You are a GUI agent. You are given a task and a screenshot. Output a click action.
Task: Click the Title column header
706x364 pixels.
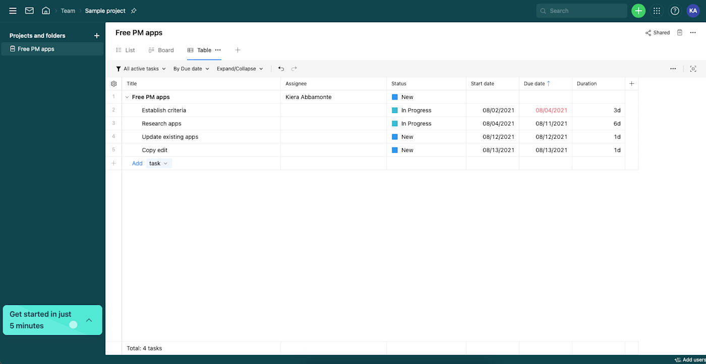(201, 84)
